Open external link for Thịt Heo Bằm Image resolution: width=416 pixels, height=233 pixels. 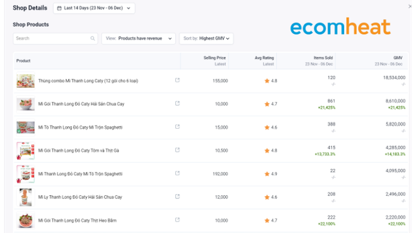click(x=178, y=220)
